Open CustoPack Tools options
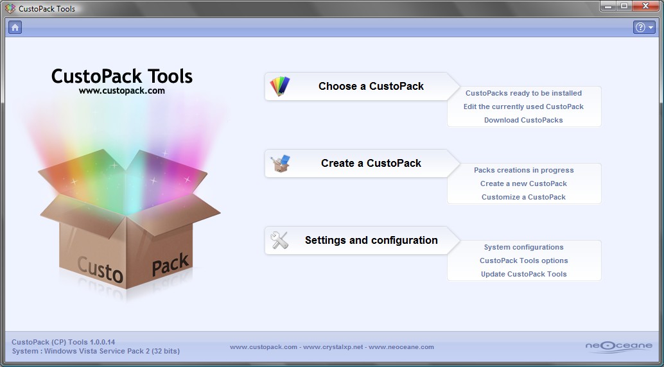Image resolution: width=664 pixels, height=367 pixels. click(x=523, y=260)
